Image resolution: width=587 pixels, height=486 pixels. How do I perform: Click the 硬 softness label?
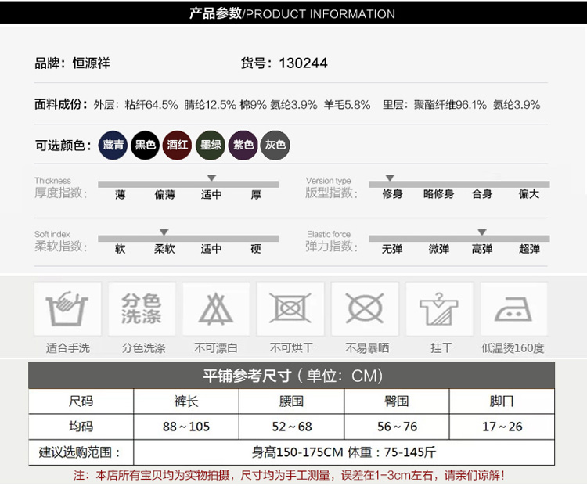(256, 249)
